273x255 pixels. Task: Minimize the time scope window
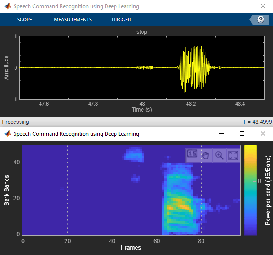click(222, 6)
